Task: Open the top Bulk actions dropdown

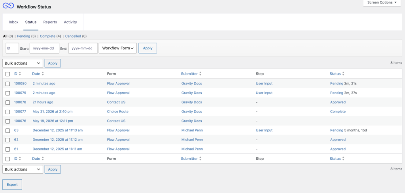Action: click(x=23, y=63)
